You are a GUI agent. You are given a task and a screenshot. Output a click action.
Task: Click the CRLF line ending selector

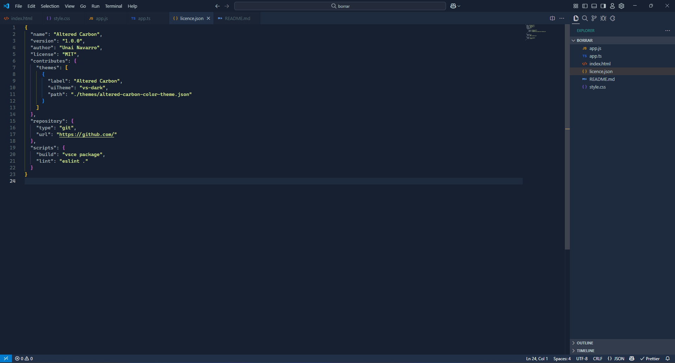(x=597, y=358)
